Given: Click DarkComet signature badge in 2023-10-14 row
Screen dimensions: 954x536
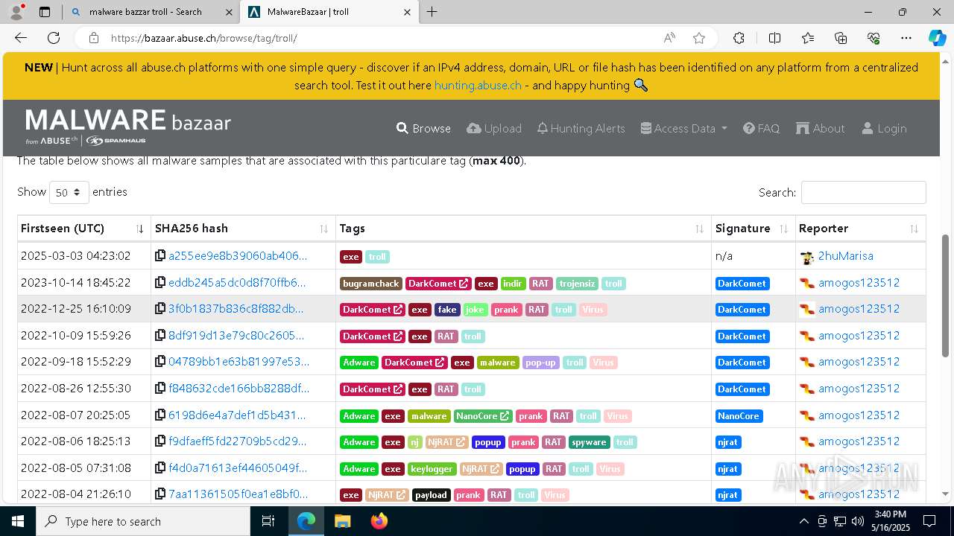Looking at the screenshot, I should [x=742, y=283].
